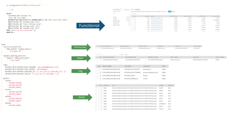The height and width of the screenshot is (113, 228).
Task: Select the RANDOM_CHANCE policy name cell
Action: tap(161, 48)
